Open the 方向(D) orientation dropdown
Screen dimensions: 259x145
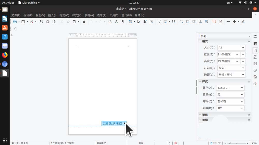pyautogui.click(x=231, y=68)
